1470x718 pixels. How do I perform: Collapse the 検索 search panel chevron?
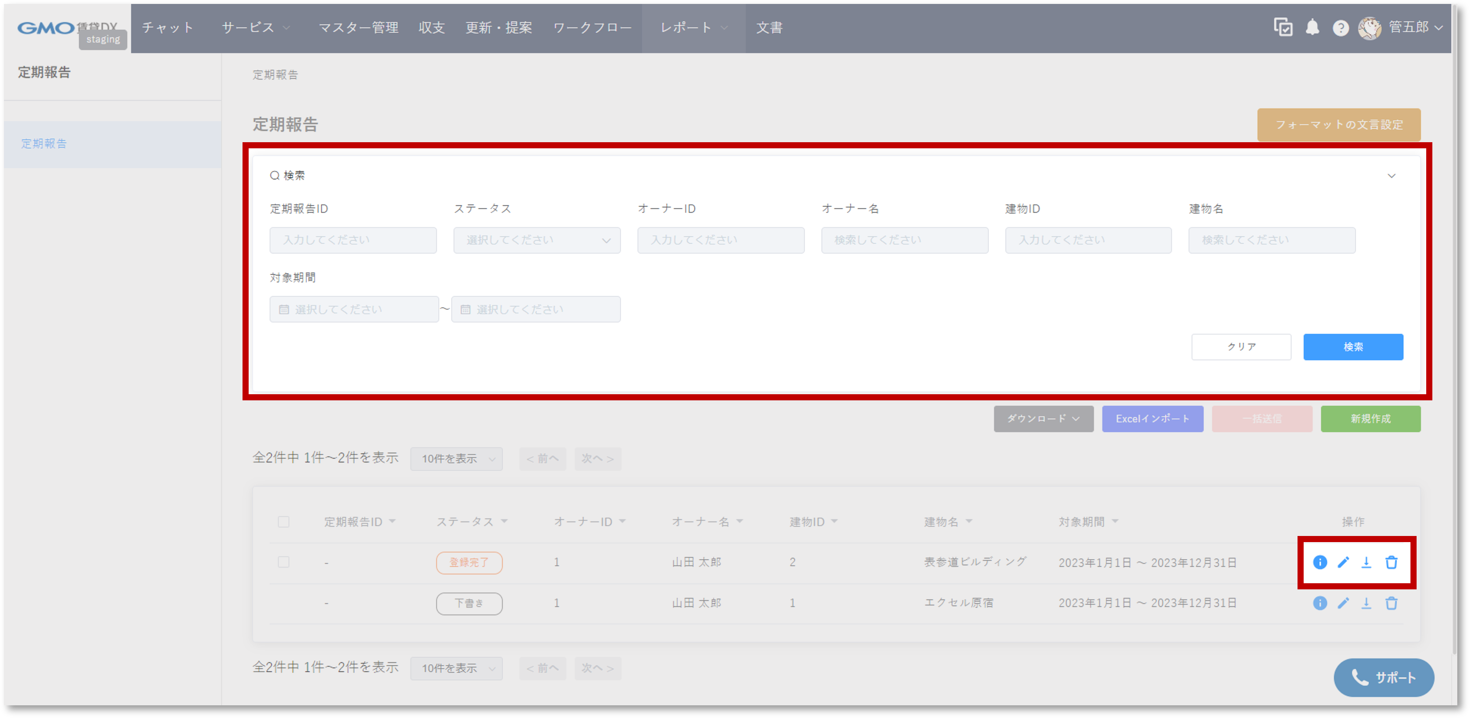coord(1393,175)
